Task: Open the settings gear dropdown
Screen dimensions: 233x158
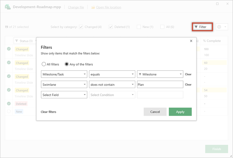Action: pos(222,27)
